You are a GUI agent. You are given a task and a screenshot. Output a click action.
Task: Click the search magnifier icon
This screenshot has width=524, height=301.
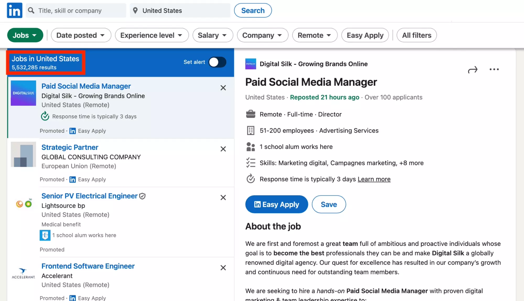point(31,10)
